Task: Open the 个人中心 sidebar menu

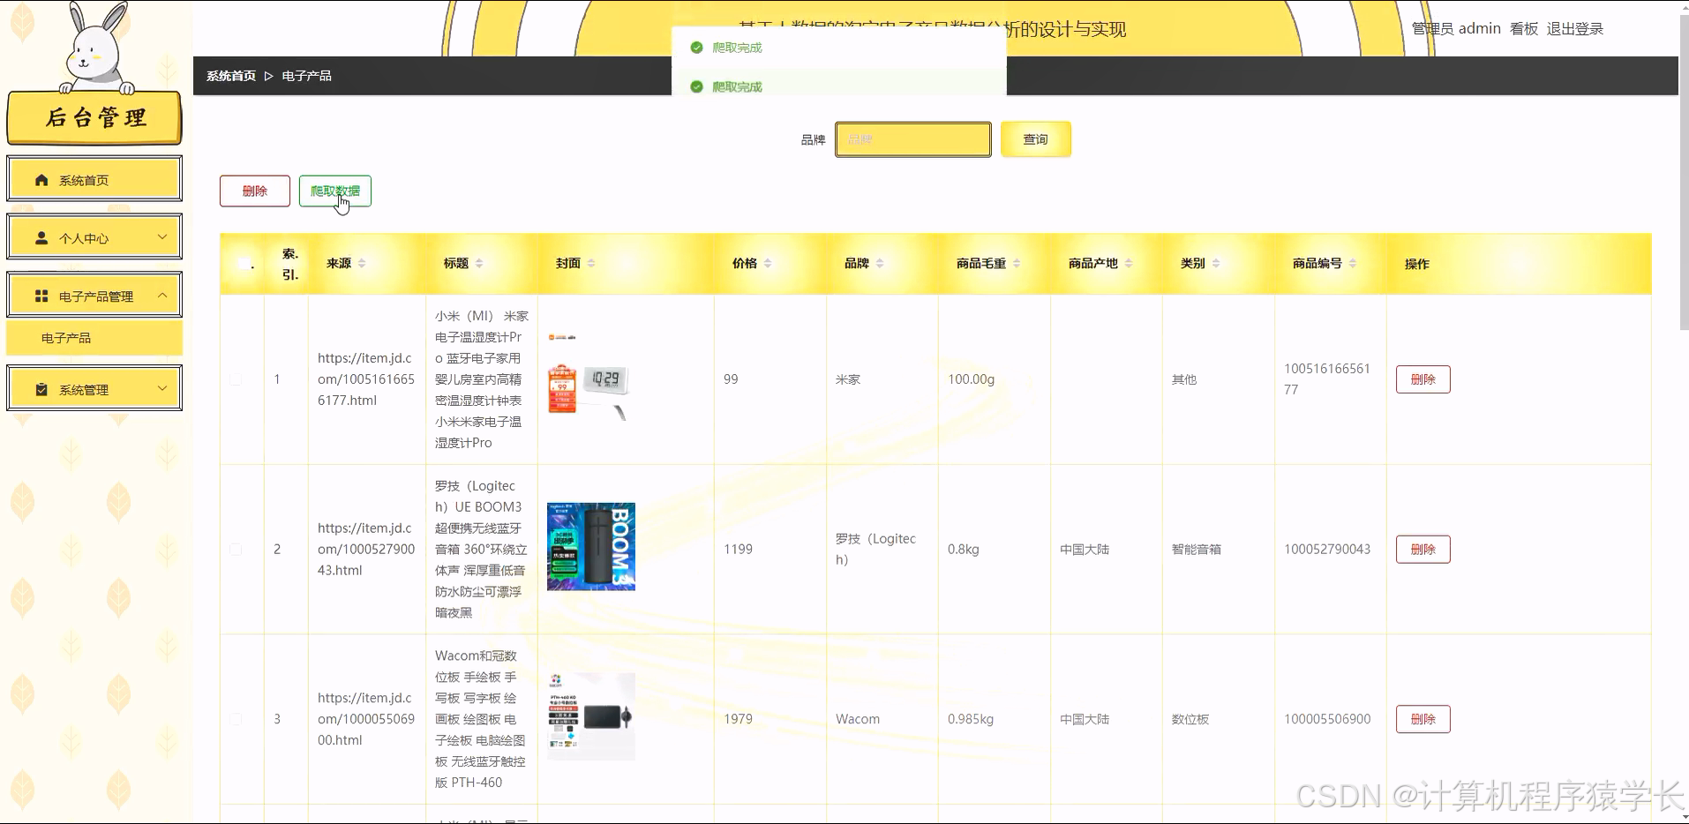Action: [94, 237]
